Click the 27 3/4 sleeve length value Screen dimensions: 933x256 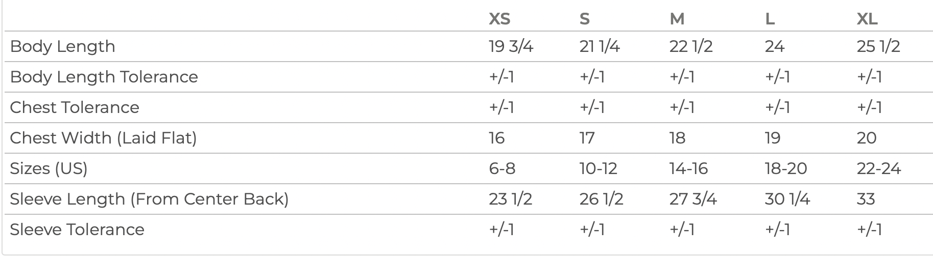click(x=692, y=199)
